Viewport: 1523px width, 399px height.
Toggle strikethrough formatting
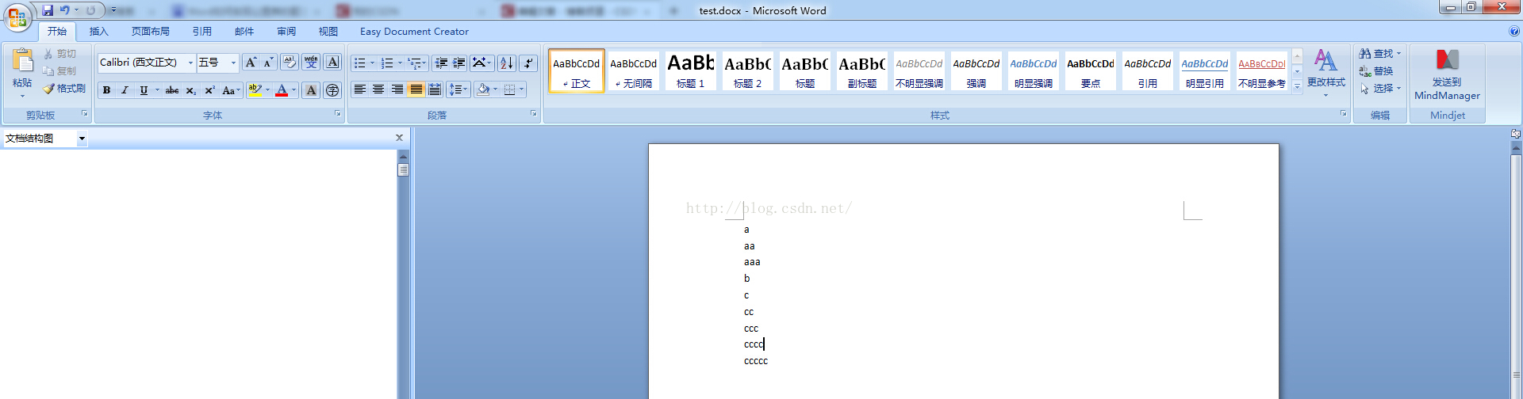point(172,90)
